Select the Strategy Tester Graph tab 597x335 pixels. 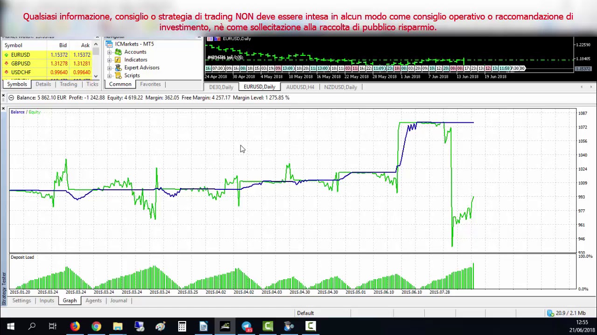tap(69, 301)
